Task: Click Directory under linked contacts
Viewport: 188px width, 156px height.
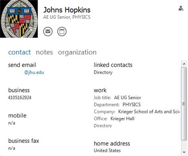Action: (103, 72)
